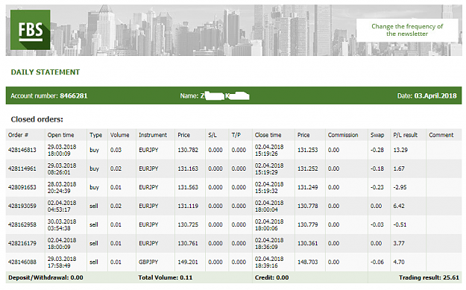Select order number 428193059
Image resolution: width=466 pixels, height=290 pixels.
[x=22, y=206]
